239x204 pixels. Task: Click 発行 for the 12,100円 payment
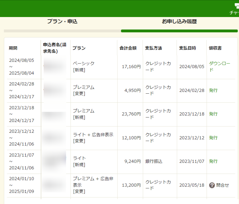coord(213,138)
